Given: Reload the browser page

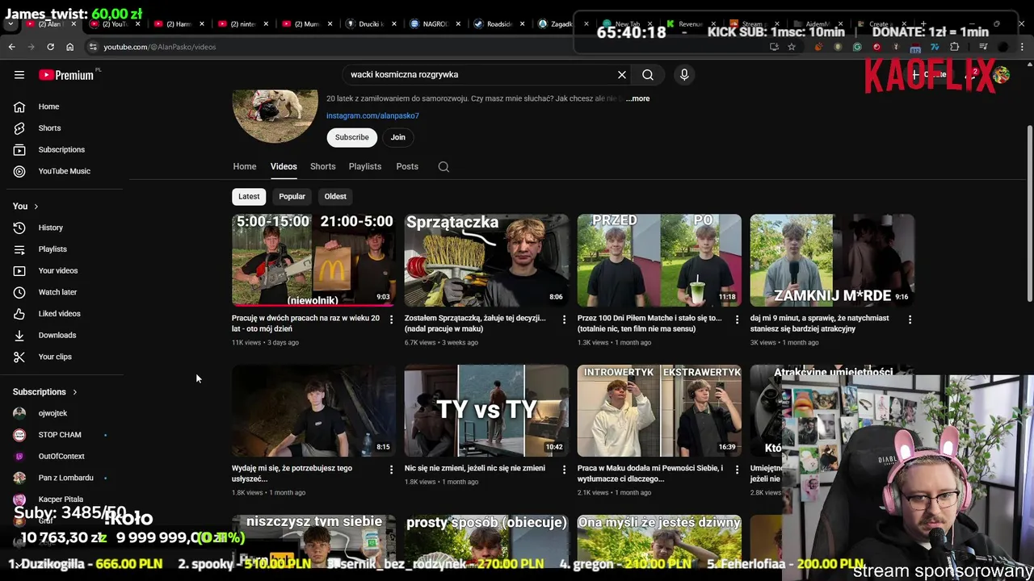Looking at the screenshot, I should click(50, 47).
